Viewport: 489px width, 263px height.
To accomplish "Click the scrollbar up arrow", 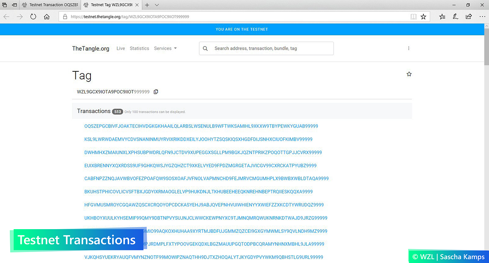I will coord(486,26).
